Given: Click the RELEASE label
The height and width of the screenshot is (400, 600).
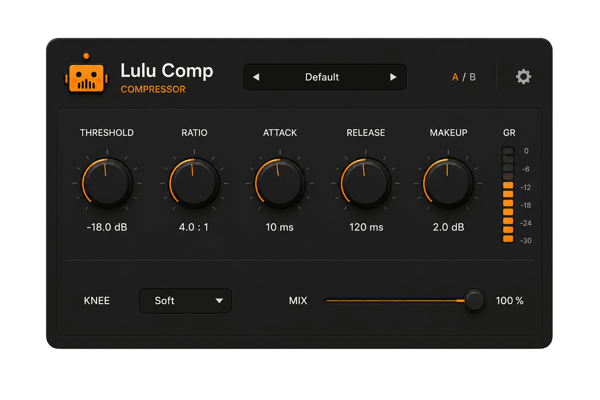Looking at the screenshot, I should pyautogui.click(x=366, y=133).
